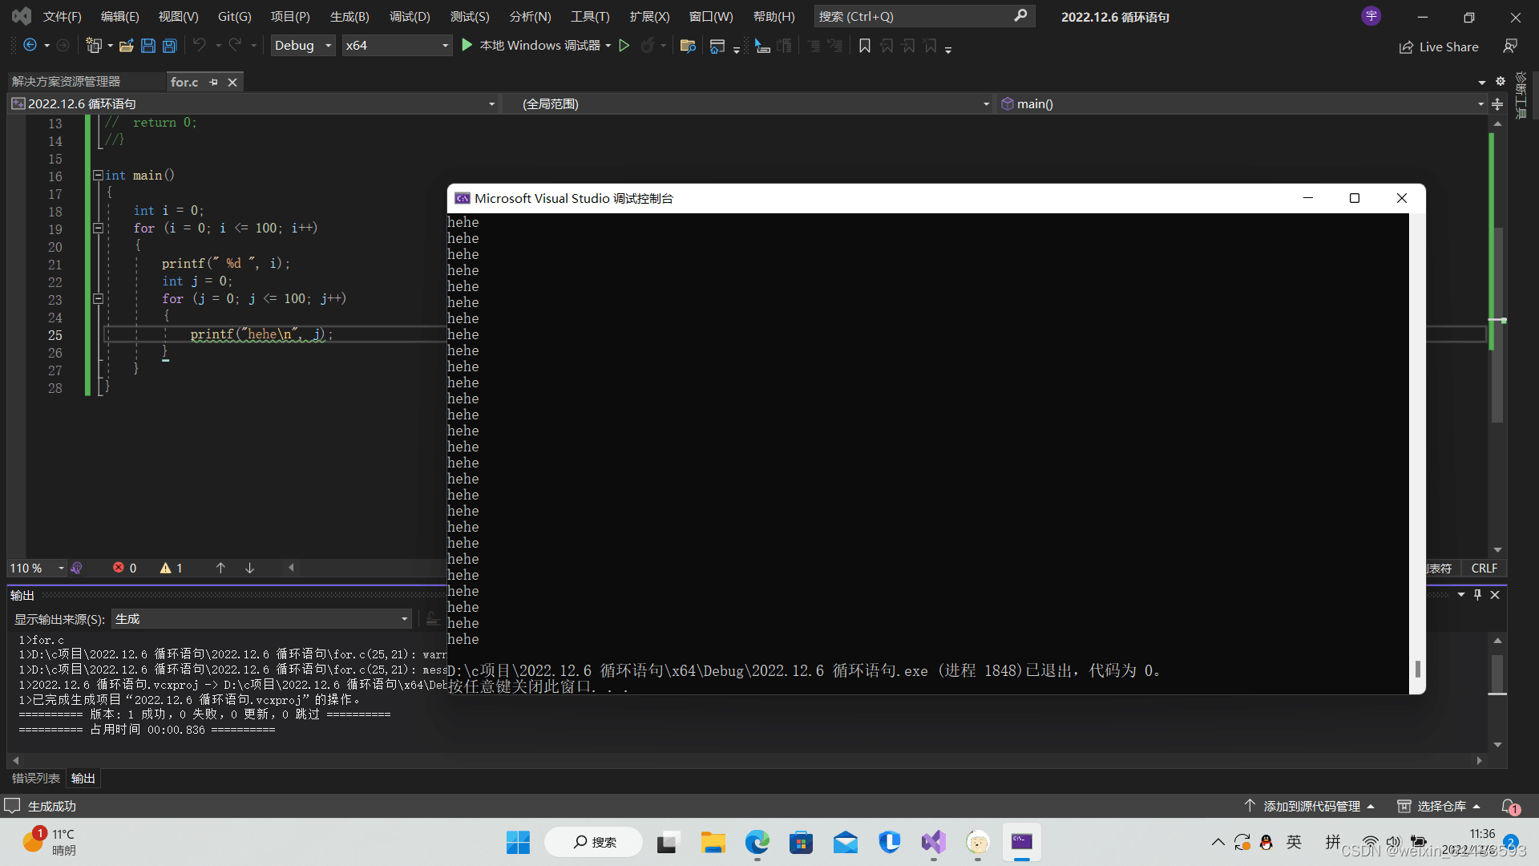Click the Windows Start button in the taskbar
1539x866 pixels.
click(518, 842)
